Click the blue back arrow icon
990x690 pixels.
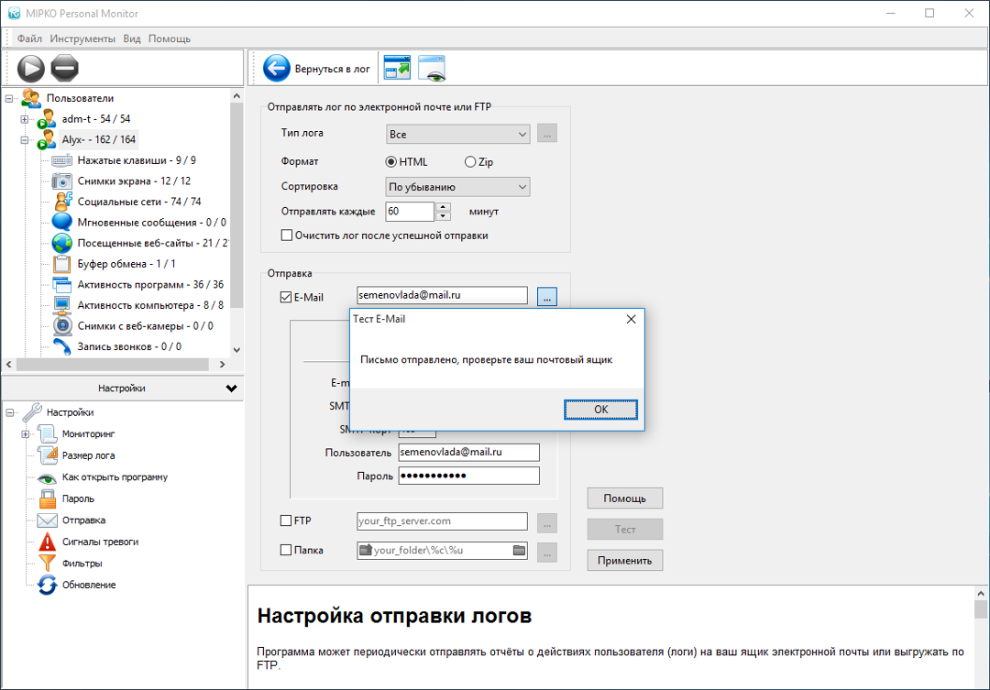(276, 69)
